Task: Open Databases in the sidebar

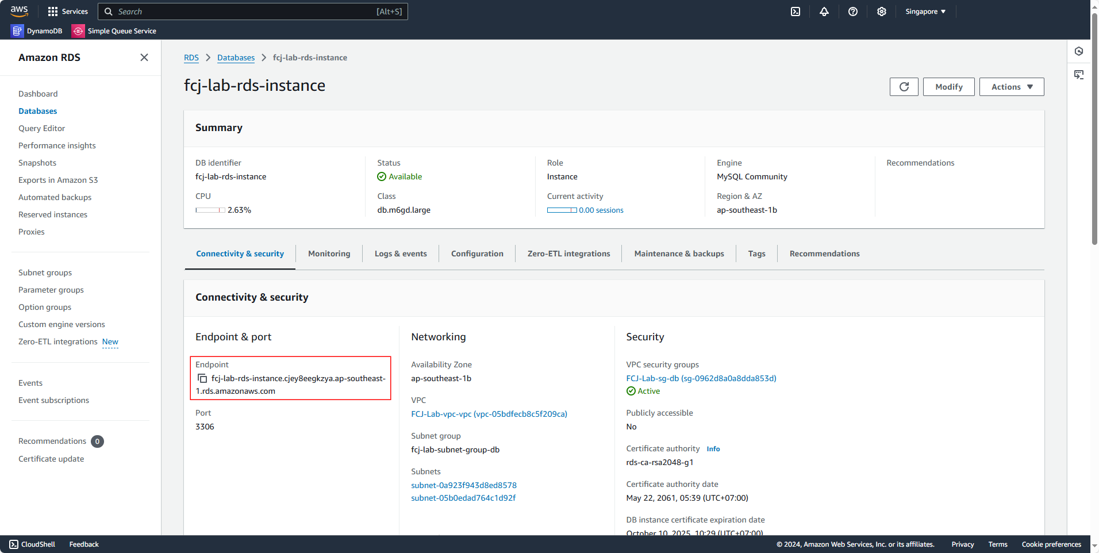Action: click(38, 111)
